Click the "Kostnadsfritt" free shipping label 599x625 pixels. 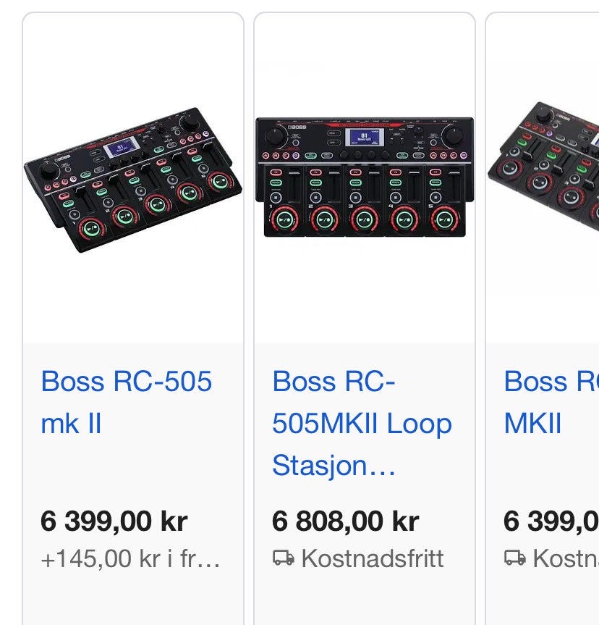[x=373, y=558]
